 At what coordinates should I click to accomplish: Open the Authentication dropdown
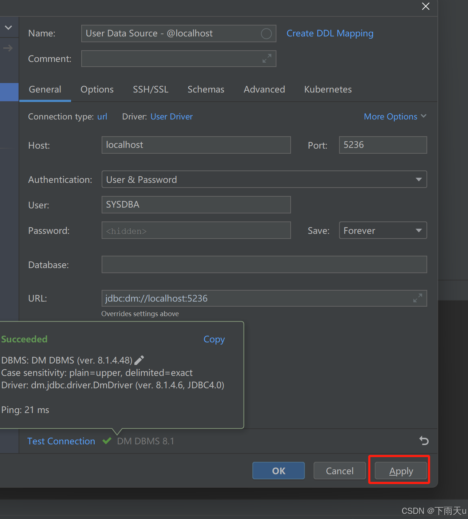tap(264, 179)
